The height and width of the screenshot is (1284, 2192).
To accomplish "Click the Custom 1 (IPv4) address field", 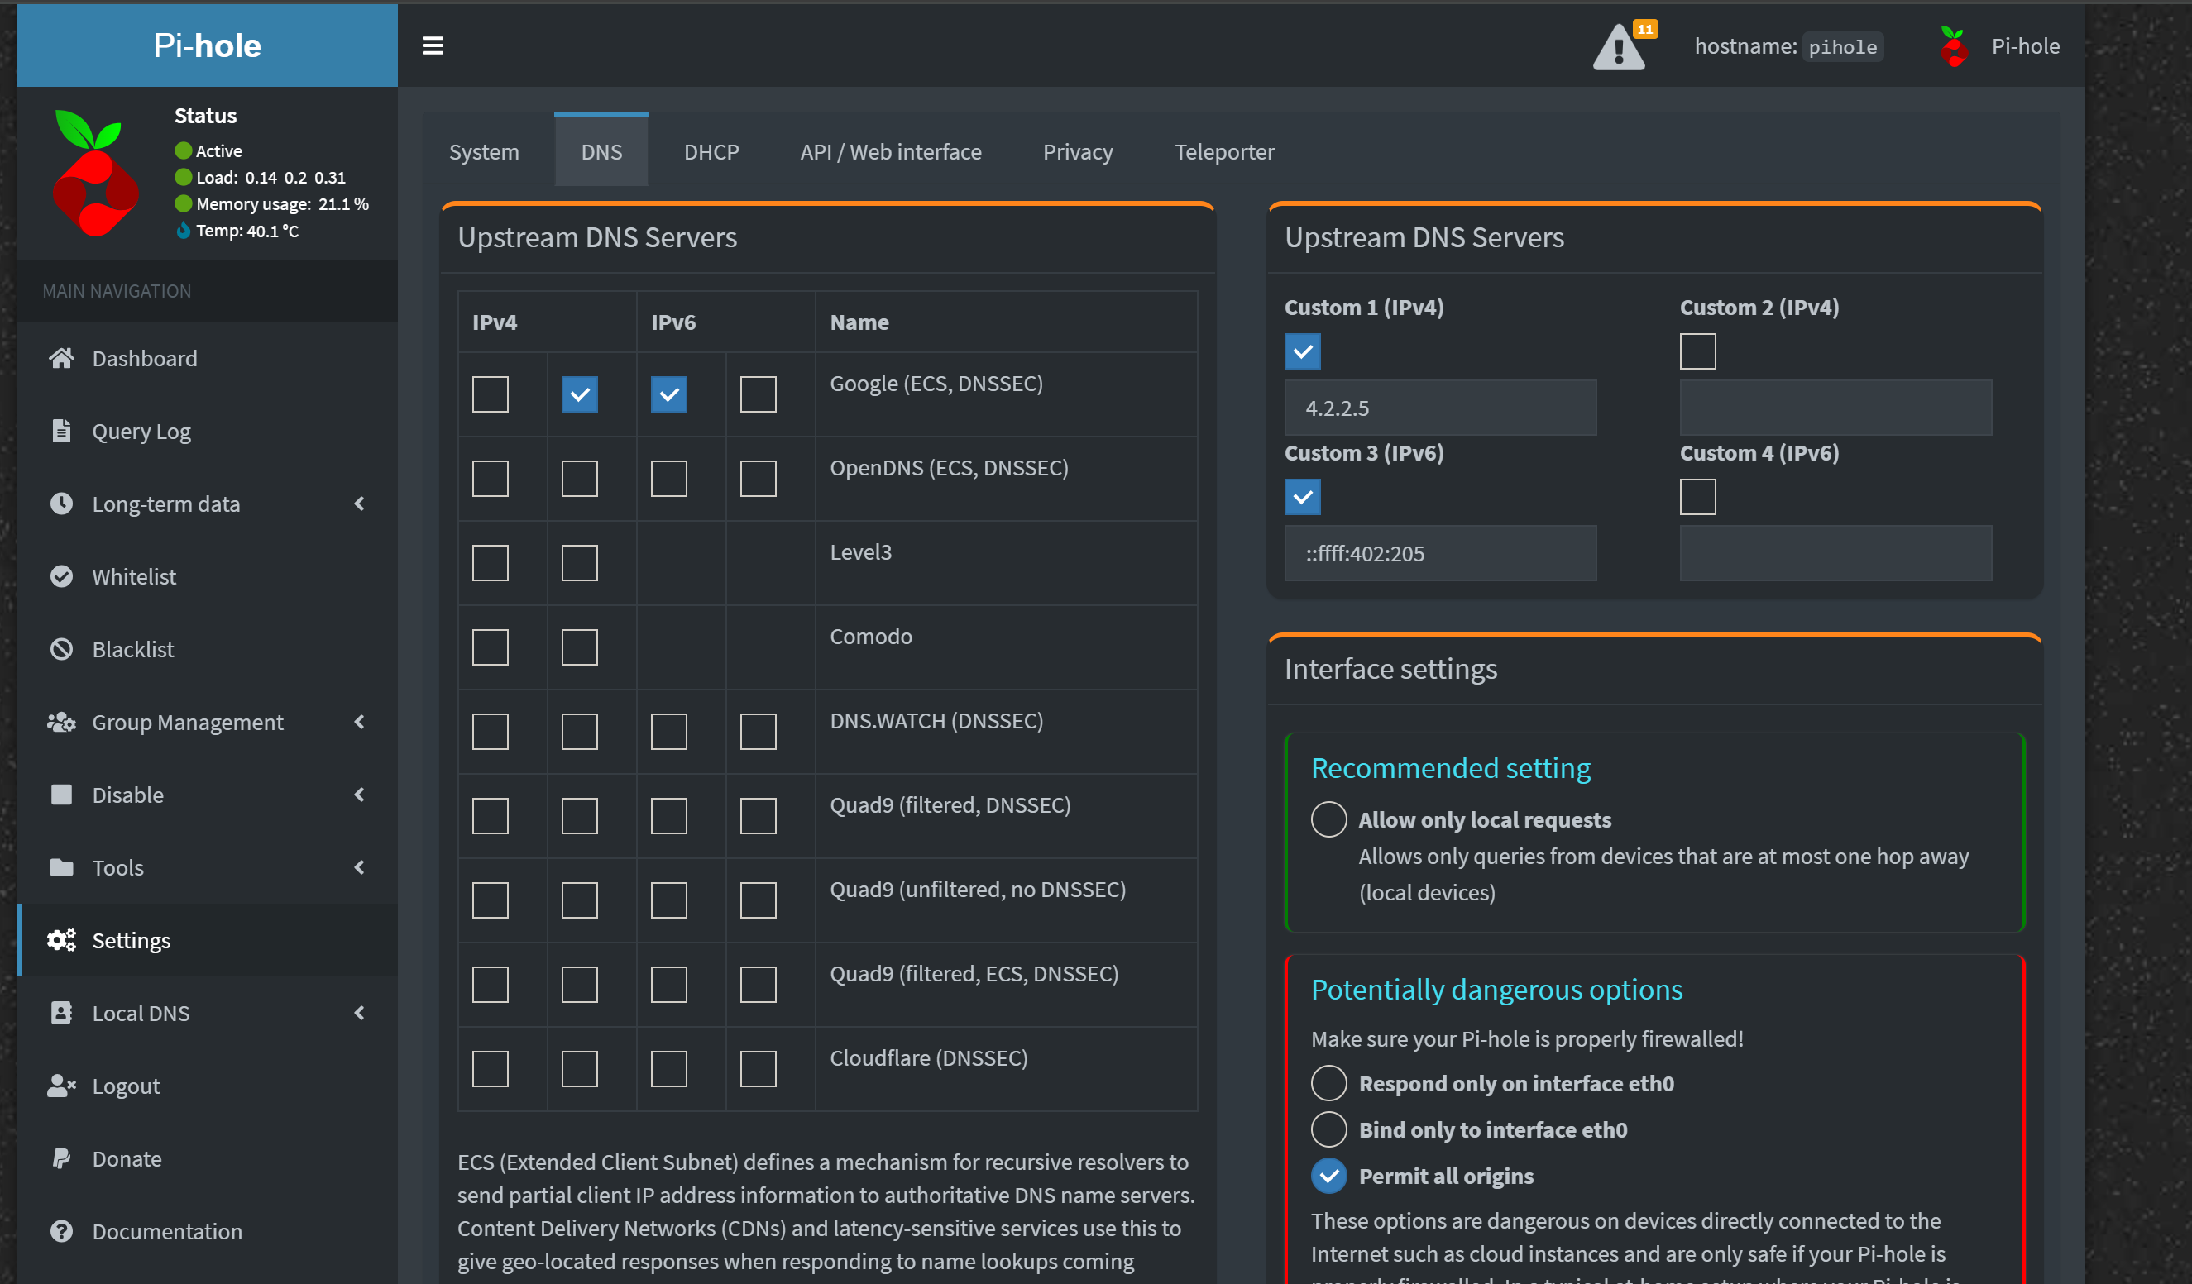I will click(1439, 408).
